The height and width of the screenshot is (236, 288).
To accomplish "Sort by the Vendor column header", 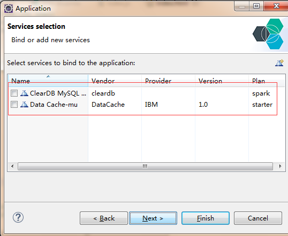I will coord(115,81).
